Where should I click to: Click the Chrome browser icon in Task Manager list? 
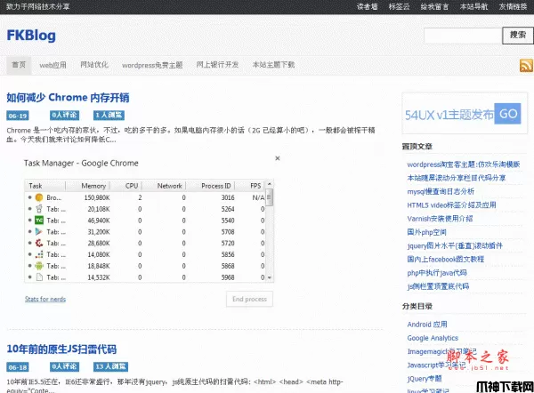pyautogui.click(x=38, y=196)
